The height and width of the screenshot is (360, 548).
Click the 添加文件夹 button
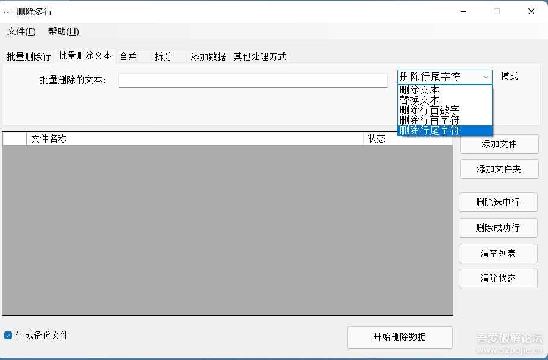[498, 169]
